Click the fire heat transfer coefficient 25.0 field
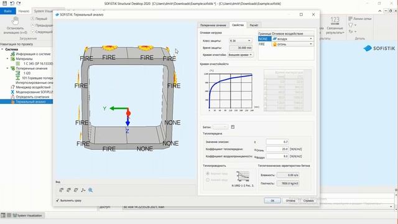Image resolution: width=398 pixels, height=224 pixels. click(x=277, y=149)
